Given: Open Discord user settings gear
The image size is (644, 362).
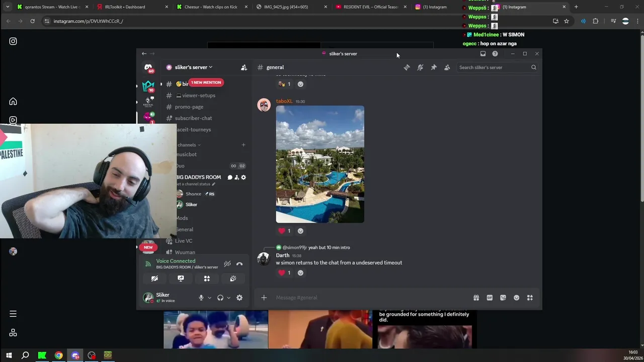Looking at the screenshot, I should tap(239, 298).
